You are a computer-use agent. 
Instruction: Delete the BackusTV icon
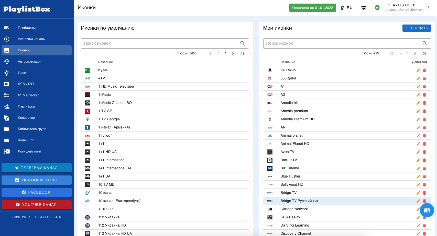pyautogui.click(x=424, y=160)
